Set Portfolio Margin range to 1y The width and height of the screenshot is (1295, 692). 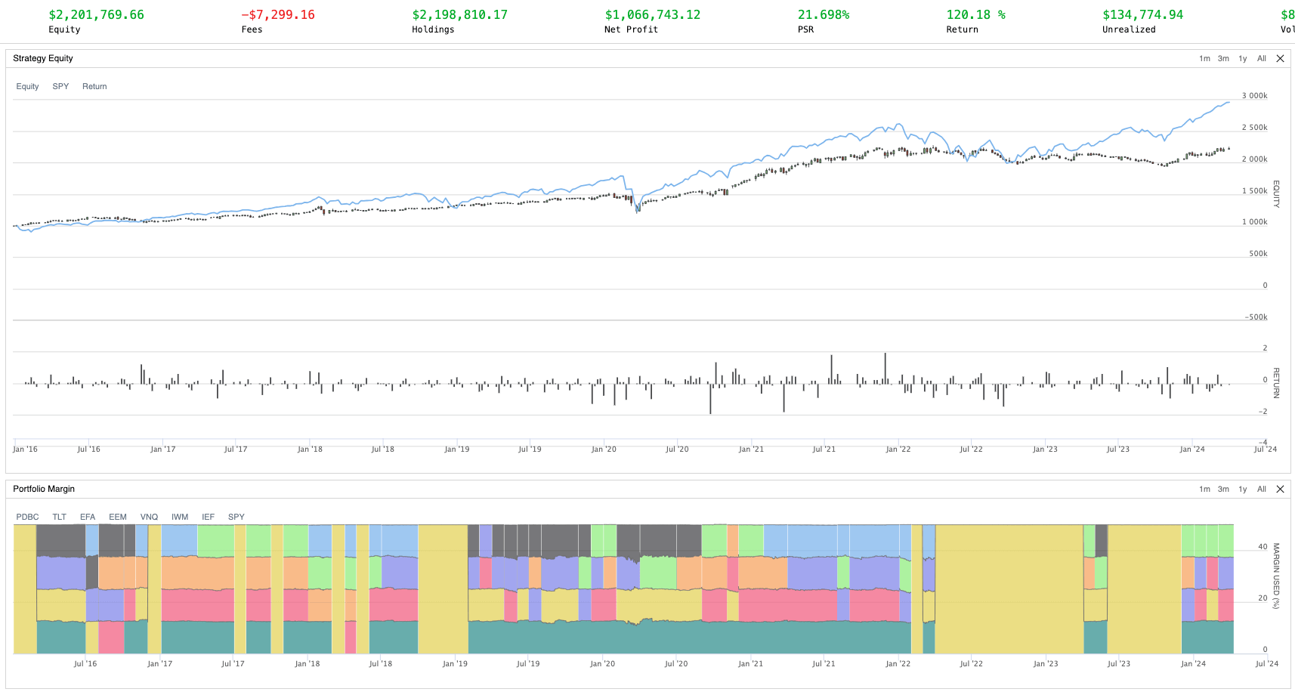click(1243, 490)
